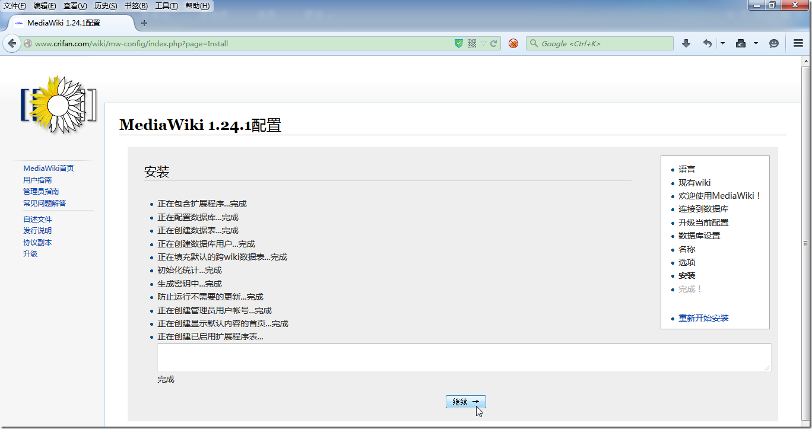Click the smiley chat bubble icon
The width and height of the screenshot is (812, 429).
point(773,43)
